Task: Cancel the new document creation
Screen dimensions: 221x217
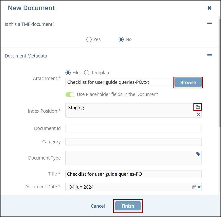Action: 98,206
